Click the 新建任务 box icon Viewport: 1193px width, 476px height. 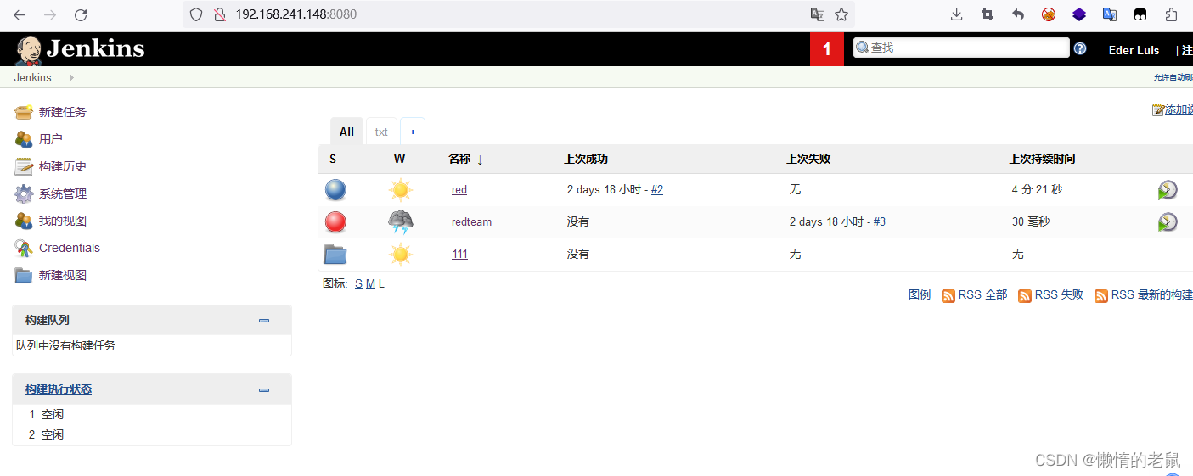(24, 112)
